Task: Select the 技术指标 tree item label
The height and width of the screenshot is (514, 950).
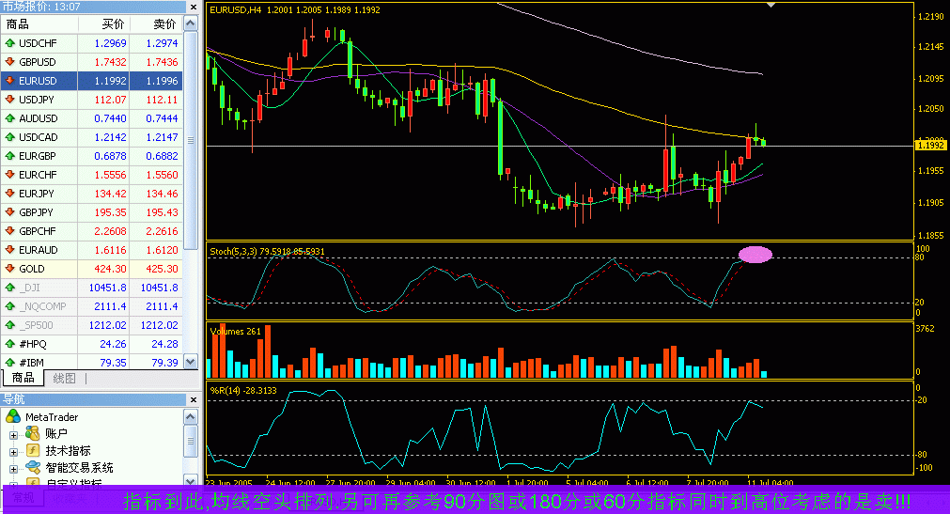Action: coord(68,450)
